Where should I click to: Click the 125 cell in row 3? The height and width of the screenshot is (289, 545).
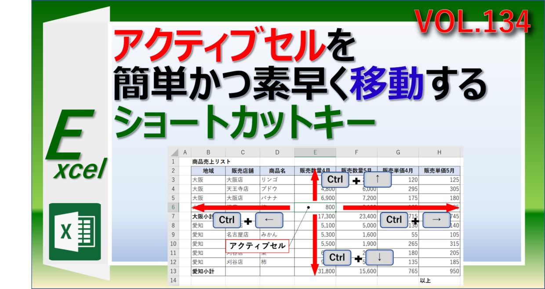click(x=440, y=180)
